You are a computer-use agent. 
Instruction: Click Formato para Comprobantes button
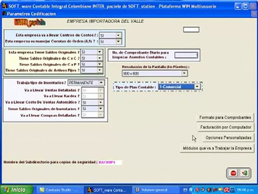pos(225,117)
